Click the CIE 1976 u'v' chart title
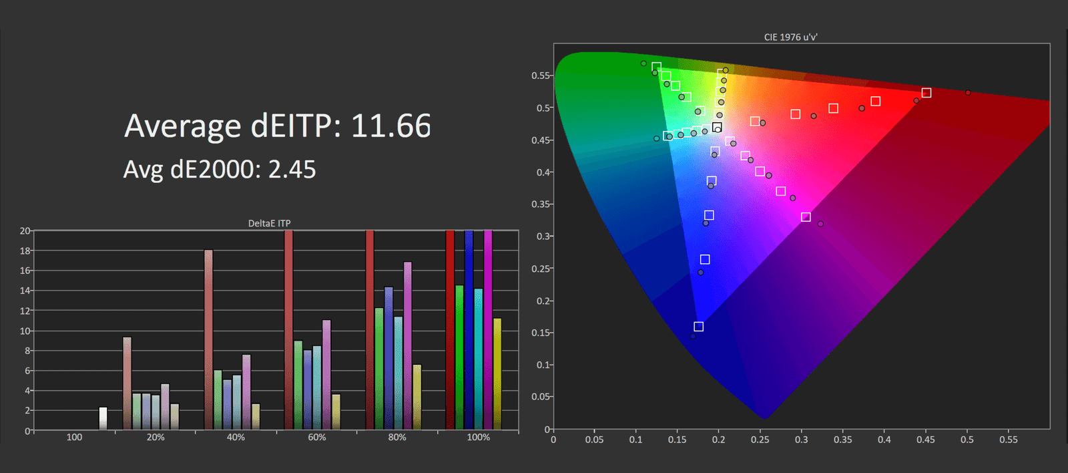Screen dimensions: 1068x473 pyautogui.click(x=790, y=37)
